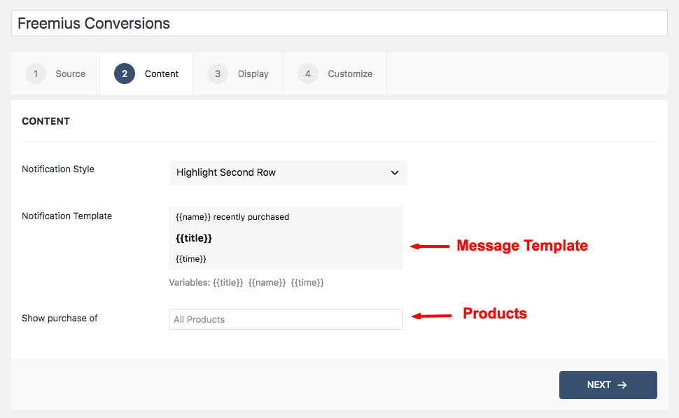Viewport: 679px width, 418px height.
Task: Click the NEXT button
Action: tap(608, 385)
